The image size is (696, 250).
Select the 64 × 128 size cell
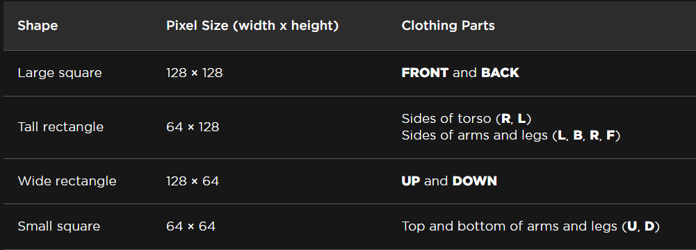coord(192,127)
